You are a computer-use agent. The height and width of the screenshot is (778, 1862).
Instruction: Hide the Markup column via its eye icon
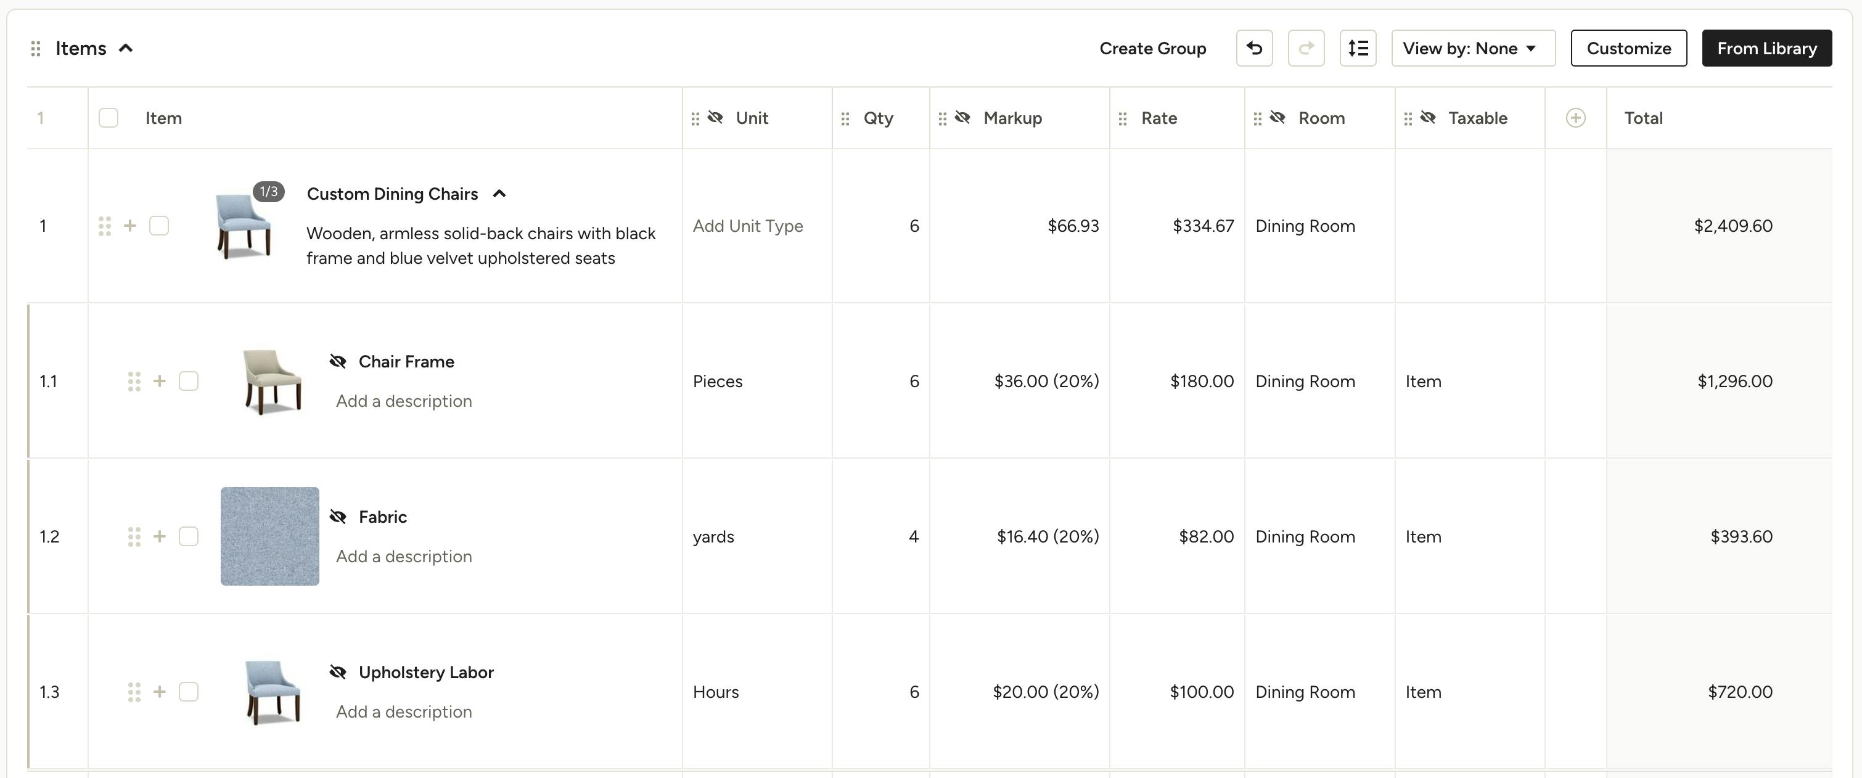click(x=961, y=117)
